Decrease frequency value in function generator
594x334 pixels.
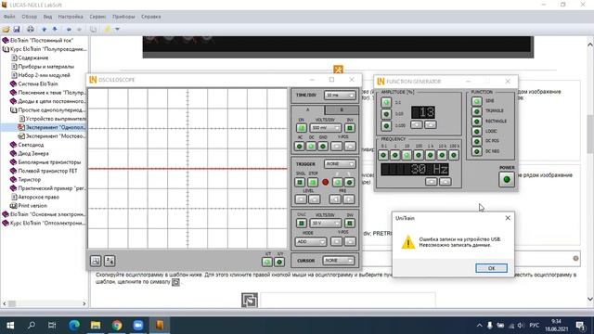coord(431,182)
